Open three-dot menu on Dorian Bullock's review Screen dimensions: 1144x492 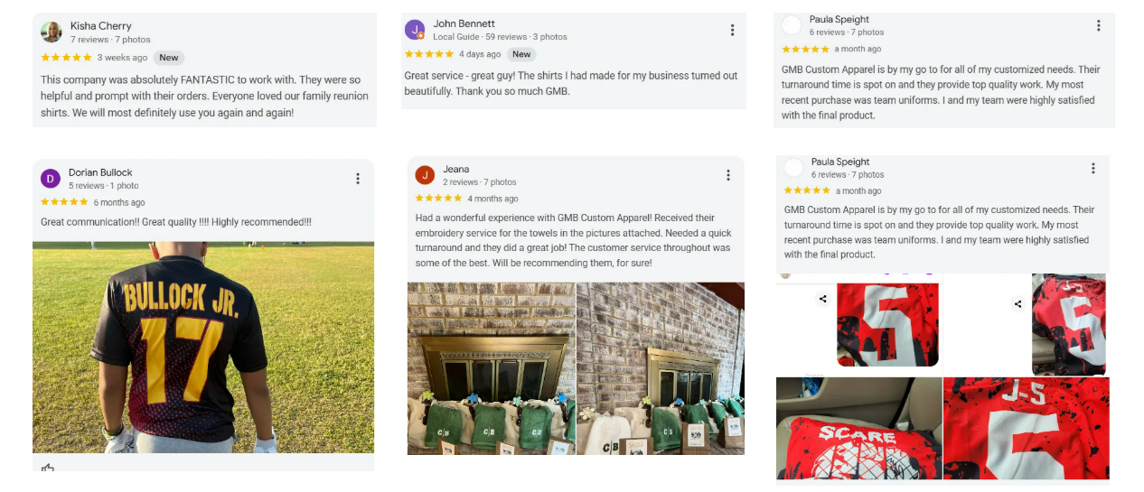(358, 179)
